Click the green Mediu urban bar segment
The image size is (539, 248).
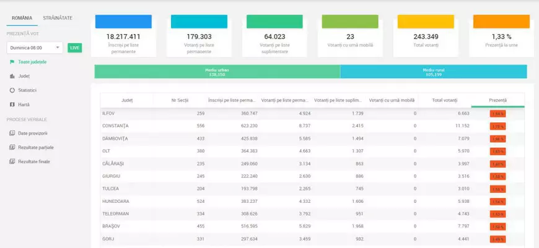(x=217, y=72)
